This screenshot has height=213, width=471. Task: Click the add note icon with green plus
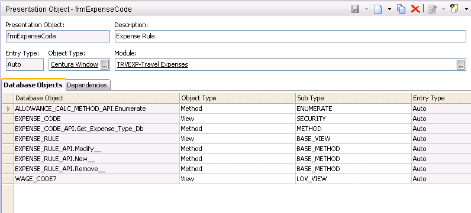454,9
